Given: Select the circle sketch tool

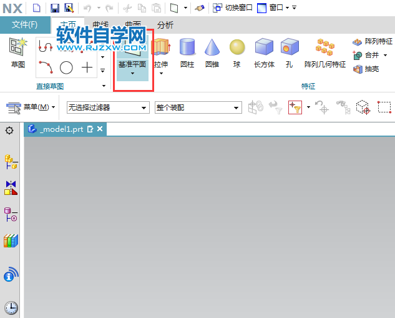Looking at the screenshot, I should click(x=66, y=67).
